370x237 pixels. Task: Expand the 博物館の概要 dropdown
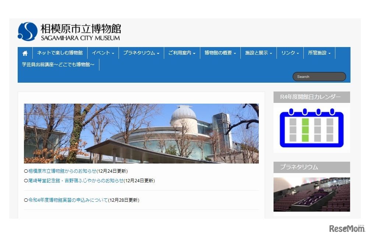click(x=220, y=53)
